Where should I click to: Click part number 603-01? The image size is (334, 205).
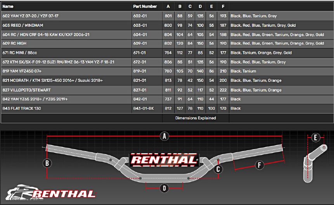140,25
